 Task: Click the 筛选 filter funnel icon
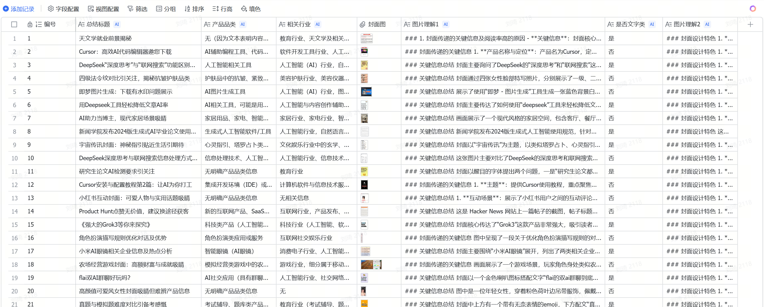point(130,9)
